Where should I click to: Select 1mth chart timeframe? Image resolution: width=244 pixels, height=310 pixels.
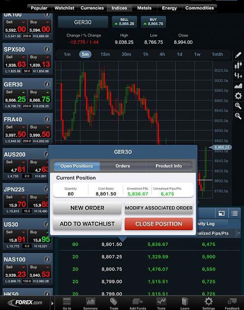coord(217,55)
